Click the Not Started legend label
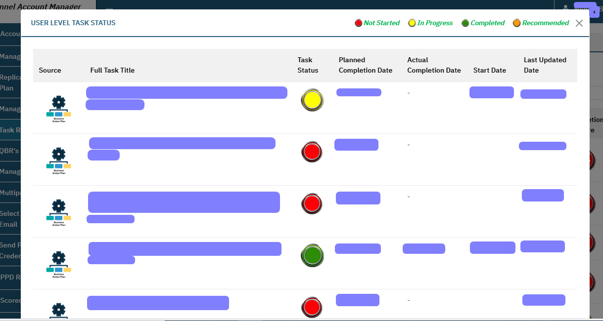603x321 pixels. click(x=381, y=23)
